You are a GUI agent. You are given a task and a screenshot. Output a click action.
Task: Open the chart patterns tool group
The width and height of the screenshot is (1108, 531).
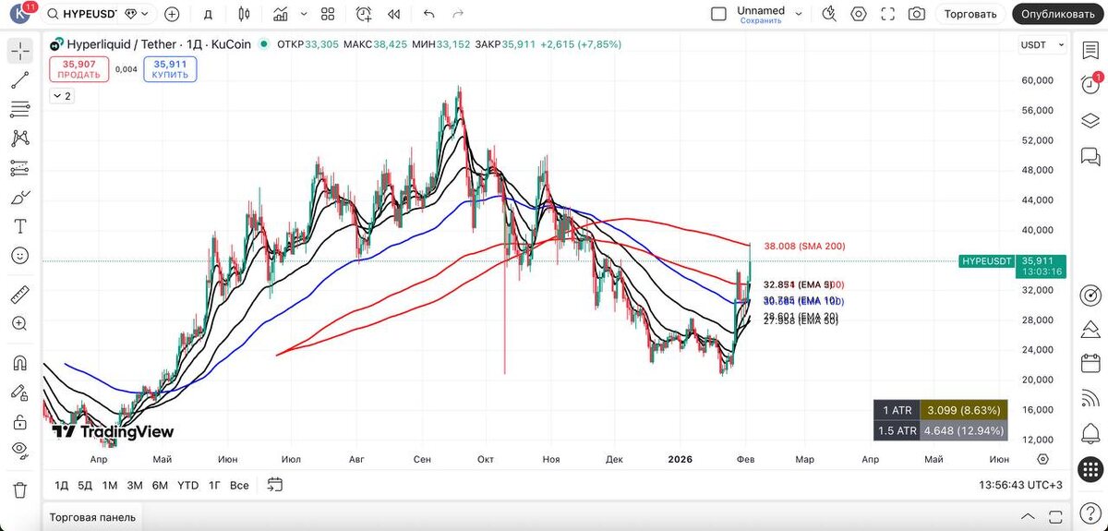pos(20,139)
